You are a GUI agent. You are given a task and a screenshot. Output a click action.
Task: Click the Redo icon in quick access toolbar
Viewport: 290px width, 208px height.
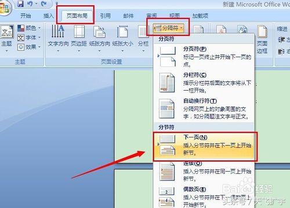pos(44,3)
